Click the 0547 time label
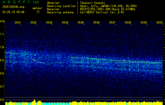The image size is (165, 105). click(x=112, y=22)
